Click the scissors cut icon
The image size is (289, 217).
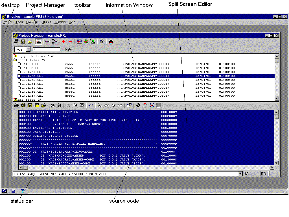(68, 105)
